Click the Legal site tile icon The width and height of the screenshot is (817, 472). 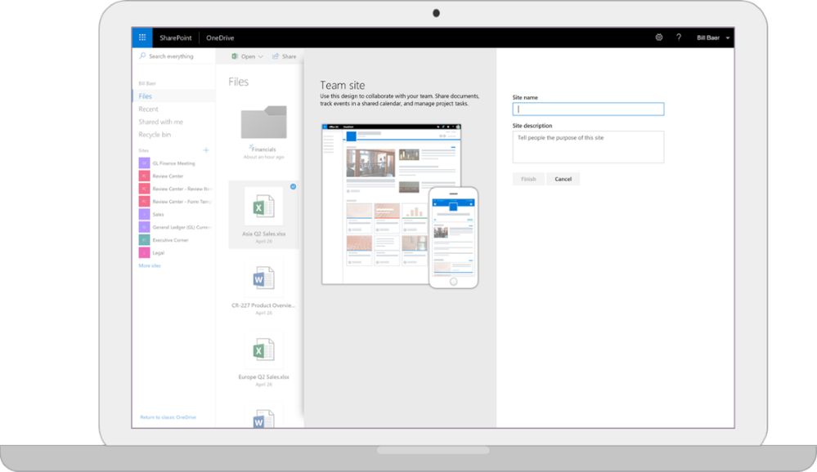click(x=144, y=252)
